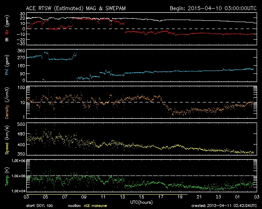Select the white 'Bt' axis label
Screen dimensions: 262x209
(7, 39)
